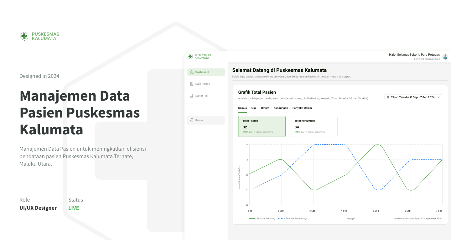Click the calendar icon in date selector
This screenshot has height=240, width=451.
click(388, 97)
